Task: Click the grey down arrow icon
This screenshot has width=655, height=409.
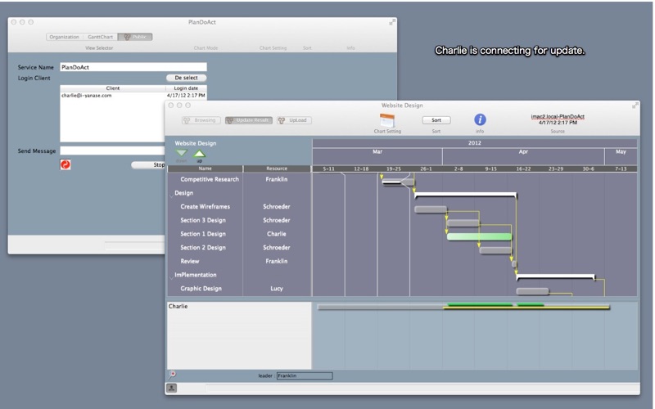Action: [181, 153]
